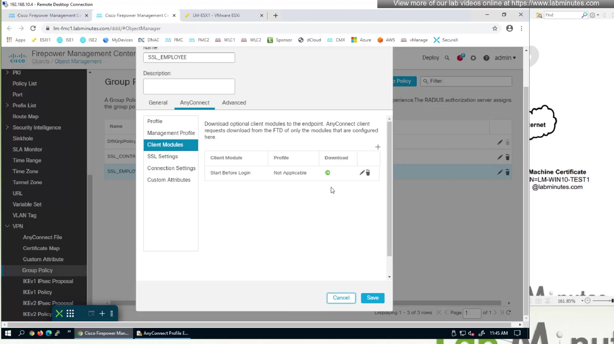Open the admin user dropdown
614x344 pixels.
(x=505, y=58)
